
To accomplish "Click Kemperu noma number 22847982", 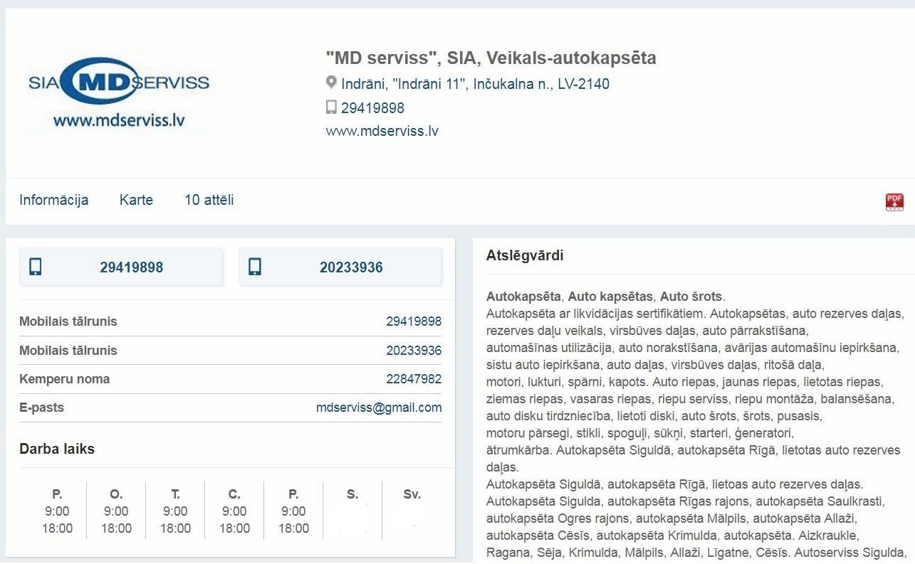I will coord(414,379).
